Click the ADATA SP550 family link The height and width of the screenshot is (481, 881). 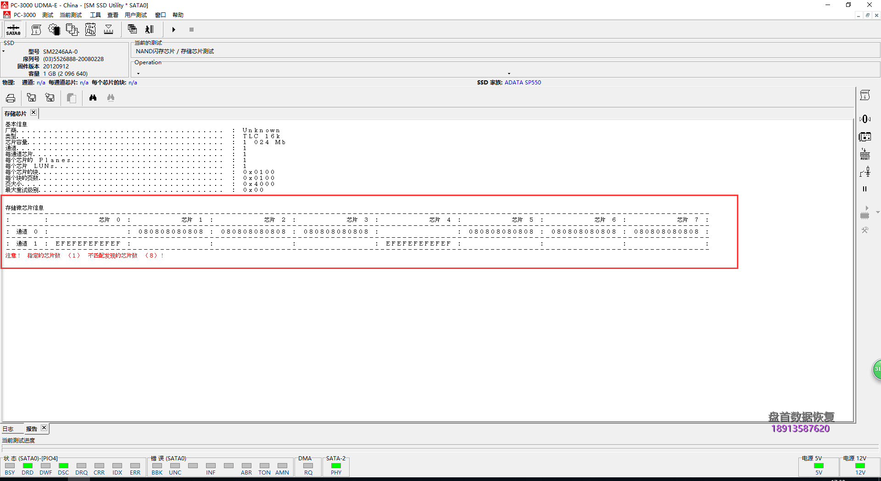pyautogui.click(x=523, y=83)
